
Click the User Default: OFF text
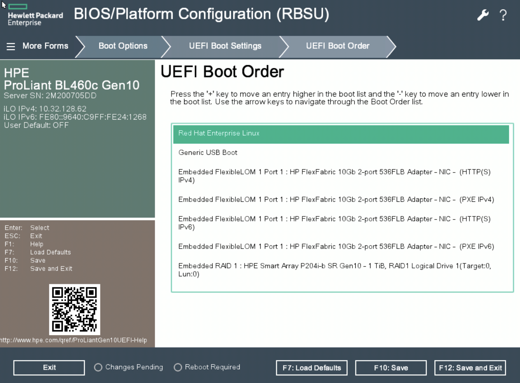(x=36, y=125)
